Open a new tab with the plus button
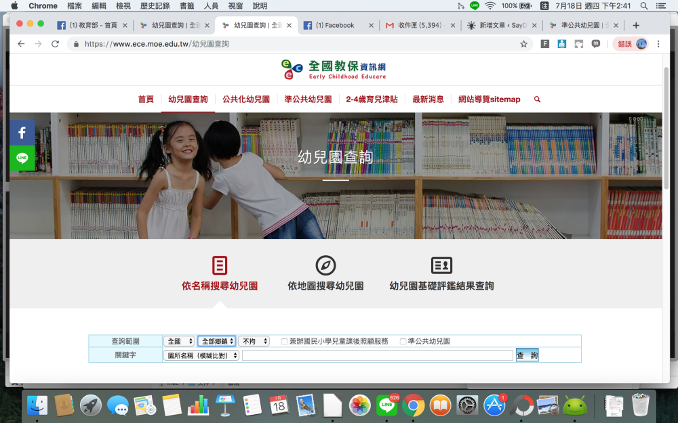Viewport: 678px width, 423px height. click(x=636, y=25)
